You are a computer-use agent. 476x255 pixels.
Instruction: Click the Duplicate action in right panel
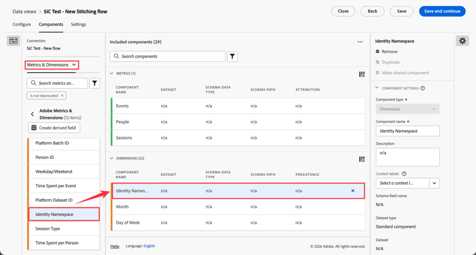[388, 62]
